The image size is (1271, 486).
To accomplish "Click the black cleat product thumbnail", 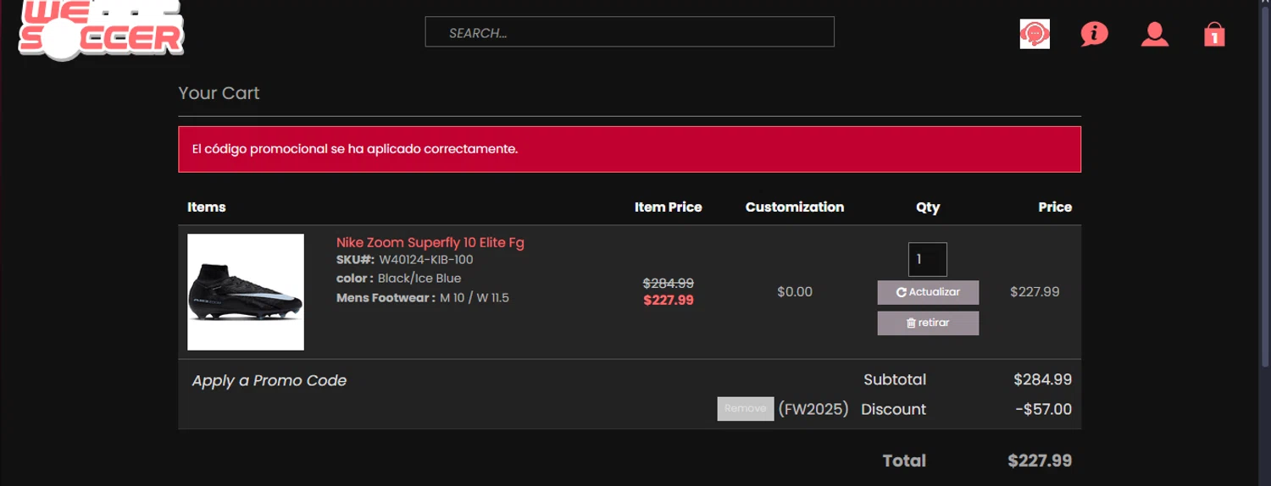I will [246, 292].
